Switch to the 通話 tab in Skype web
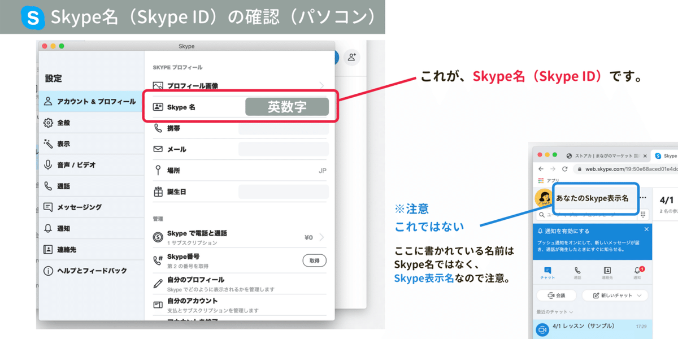The height and width of the screenshot is (339, 678). [577, 273]
